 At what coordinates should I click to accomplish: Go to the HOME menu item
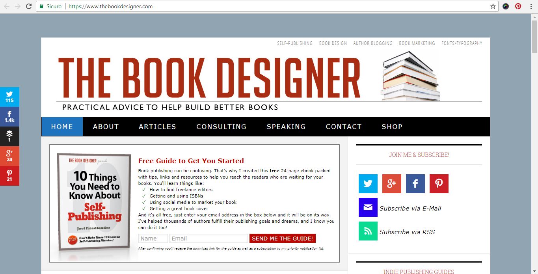62,127
